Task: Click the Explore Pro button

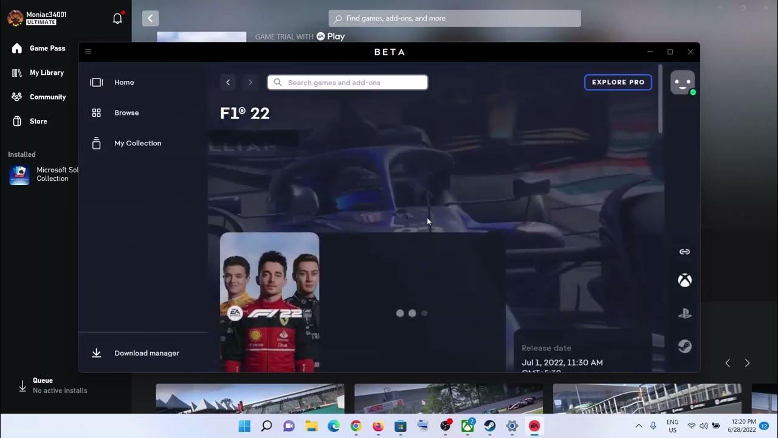Action: coord(618,82)
